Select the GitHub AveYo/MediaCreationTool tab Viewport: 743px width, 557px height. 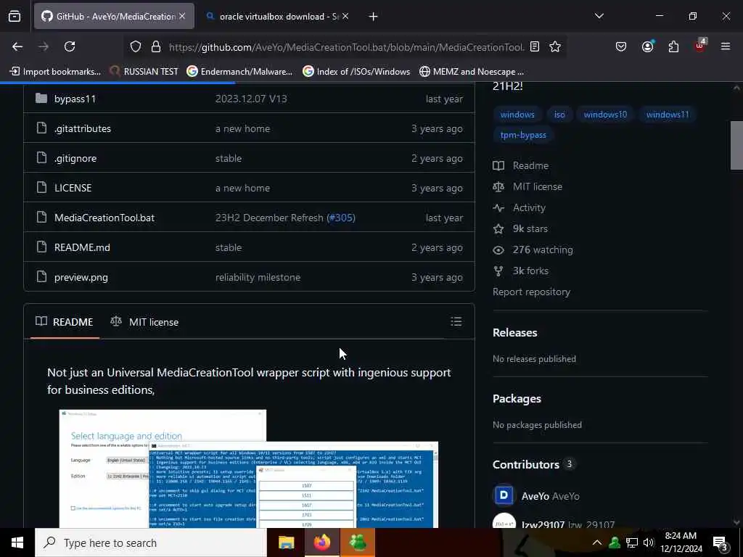(114, 17)
